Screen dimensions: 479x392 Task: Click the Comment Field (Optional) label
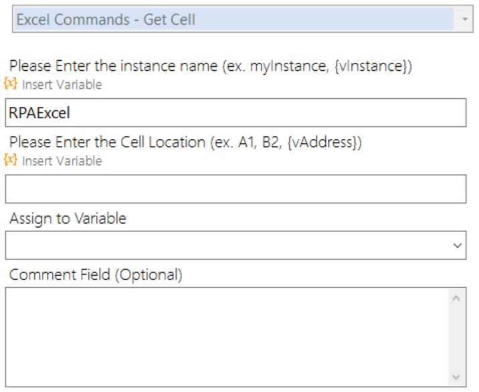point(96,275)
